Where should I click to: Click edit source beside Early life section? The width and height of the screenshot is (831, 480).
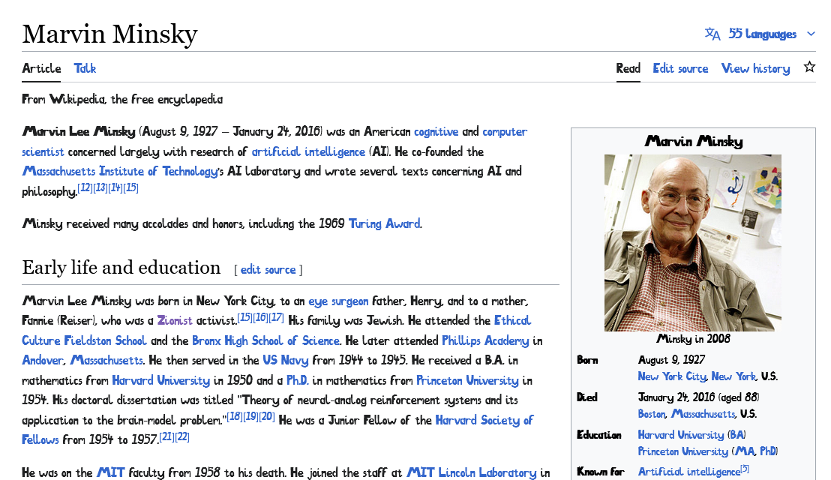coord(268,269)
